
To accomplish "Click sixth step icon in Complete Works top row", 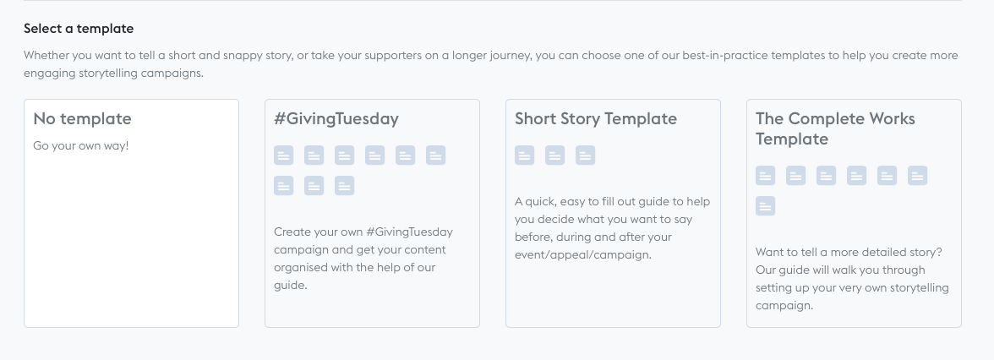I will (x=918, y=176).
